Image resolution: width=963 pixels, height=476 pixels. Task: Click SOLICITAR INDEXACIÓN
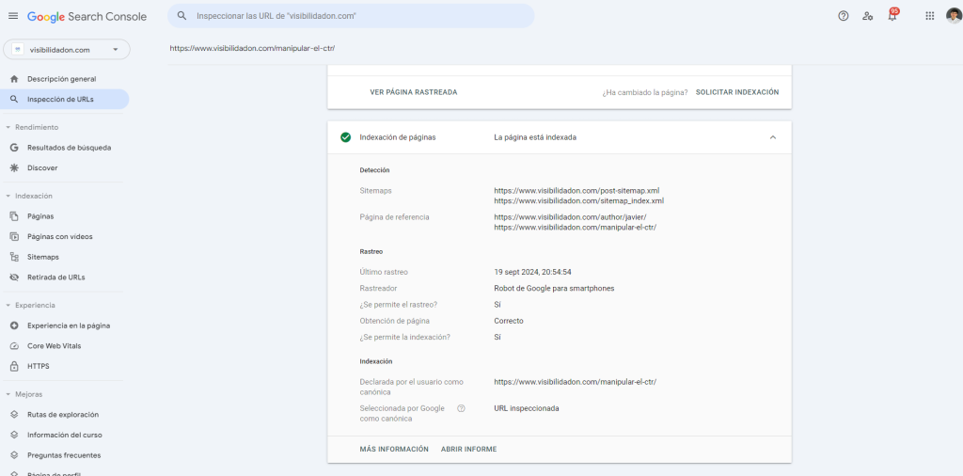coord(736,92)
